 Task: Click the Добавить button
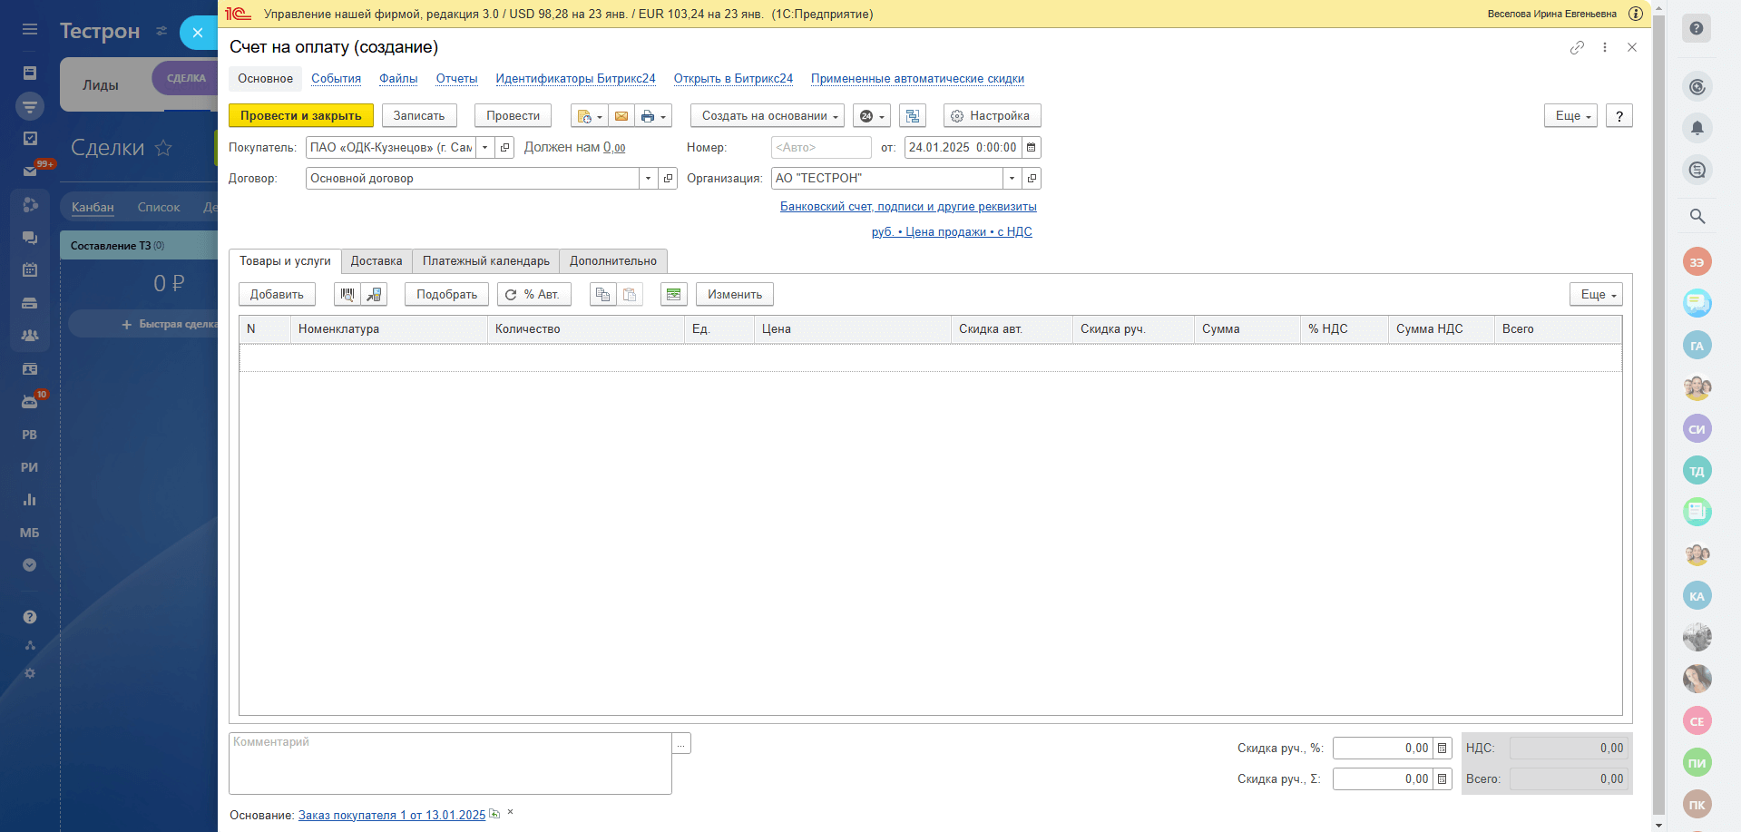coord(277,295)
